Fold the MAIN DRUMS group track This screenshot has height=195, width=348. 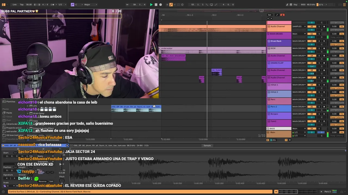click(x=268, y=34)
